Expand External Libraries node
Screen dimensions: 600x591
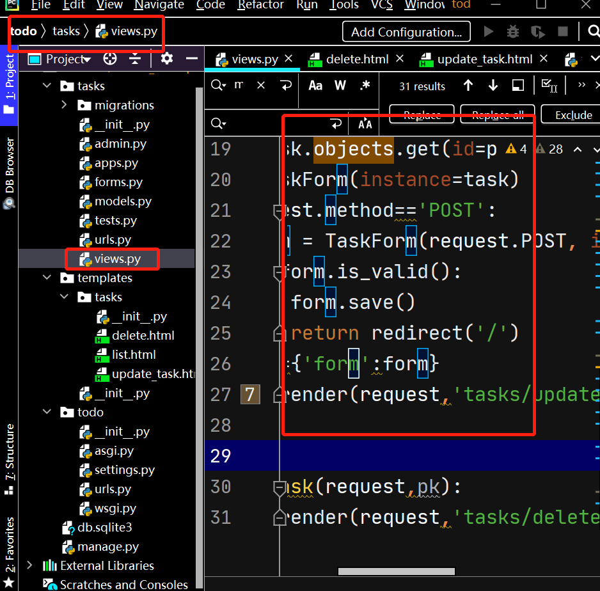tap(29, 565)
